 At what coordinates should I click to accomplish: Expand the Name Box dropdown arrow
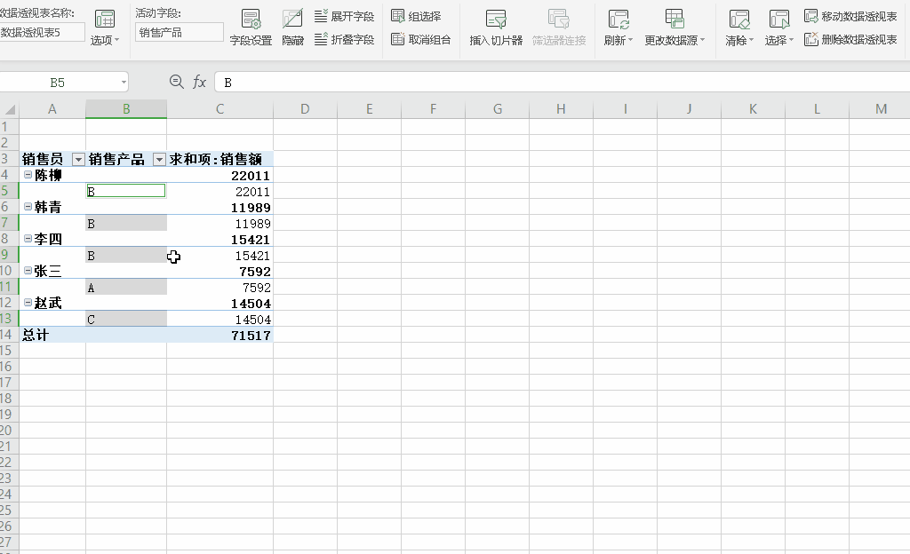click(x=124, y=83)
